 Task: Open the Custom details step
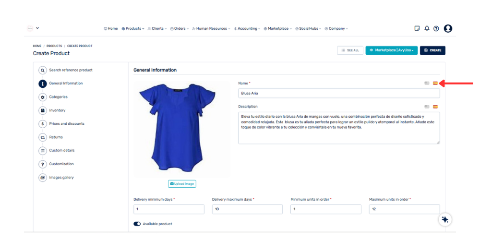[x=62, y=150]
